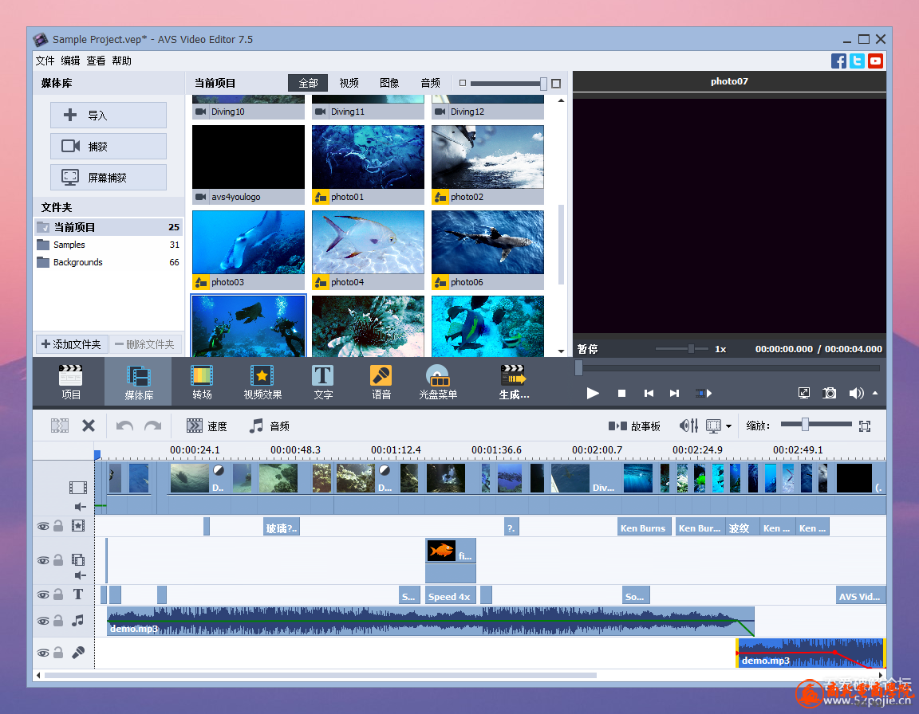Select the Backgrounds folder
The width and height of the screenshot is (919, 714).
(x=108, y=262)
